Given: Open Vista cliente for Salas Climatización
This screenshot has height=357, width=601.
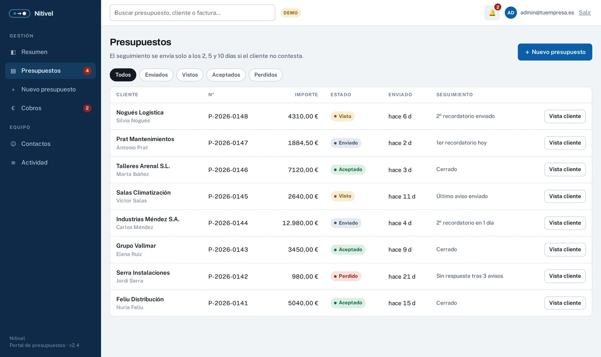Looking at the screenshot, I should click(565, 197).
